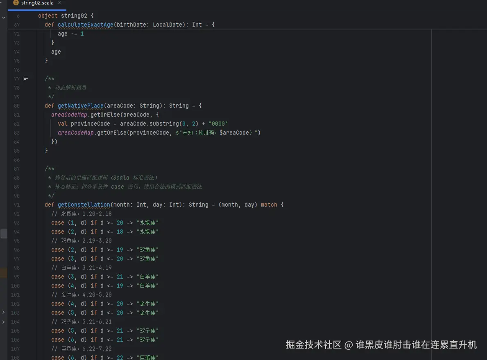Click calculateExactAge in the sticky header
The image size is (487, 360).
(x=86, y=25)
